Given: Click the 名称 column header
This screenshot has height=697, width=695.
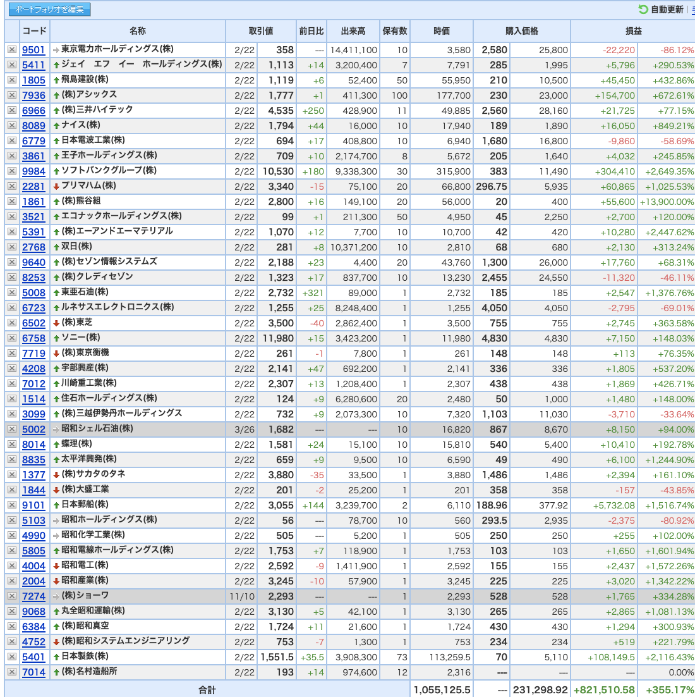Looking at the screenshot, I should click(x=138, y=30).
